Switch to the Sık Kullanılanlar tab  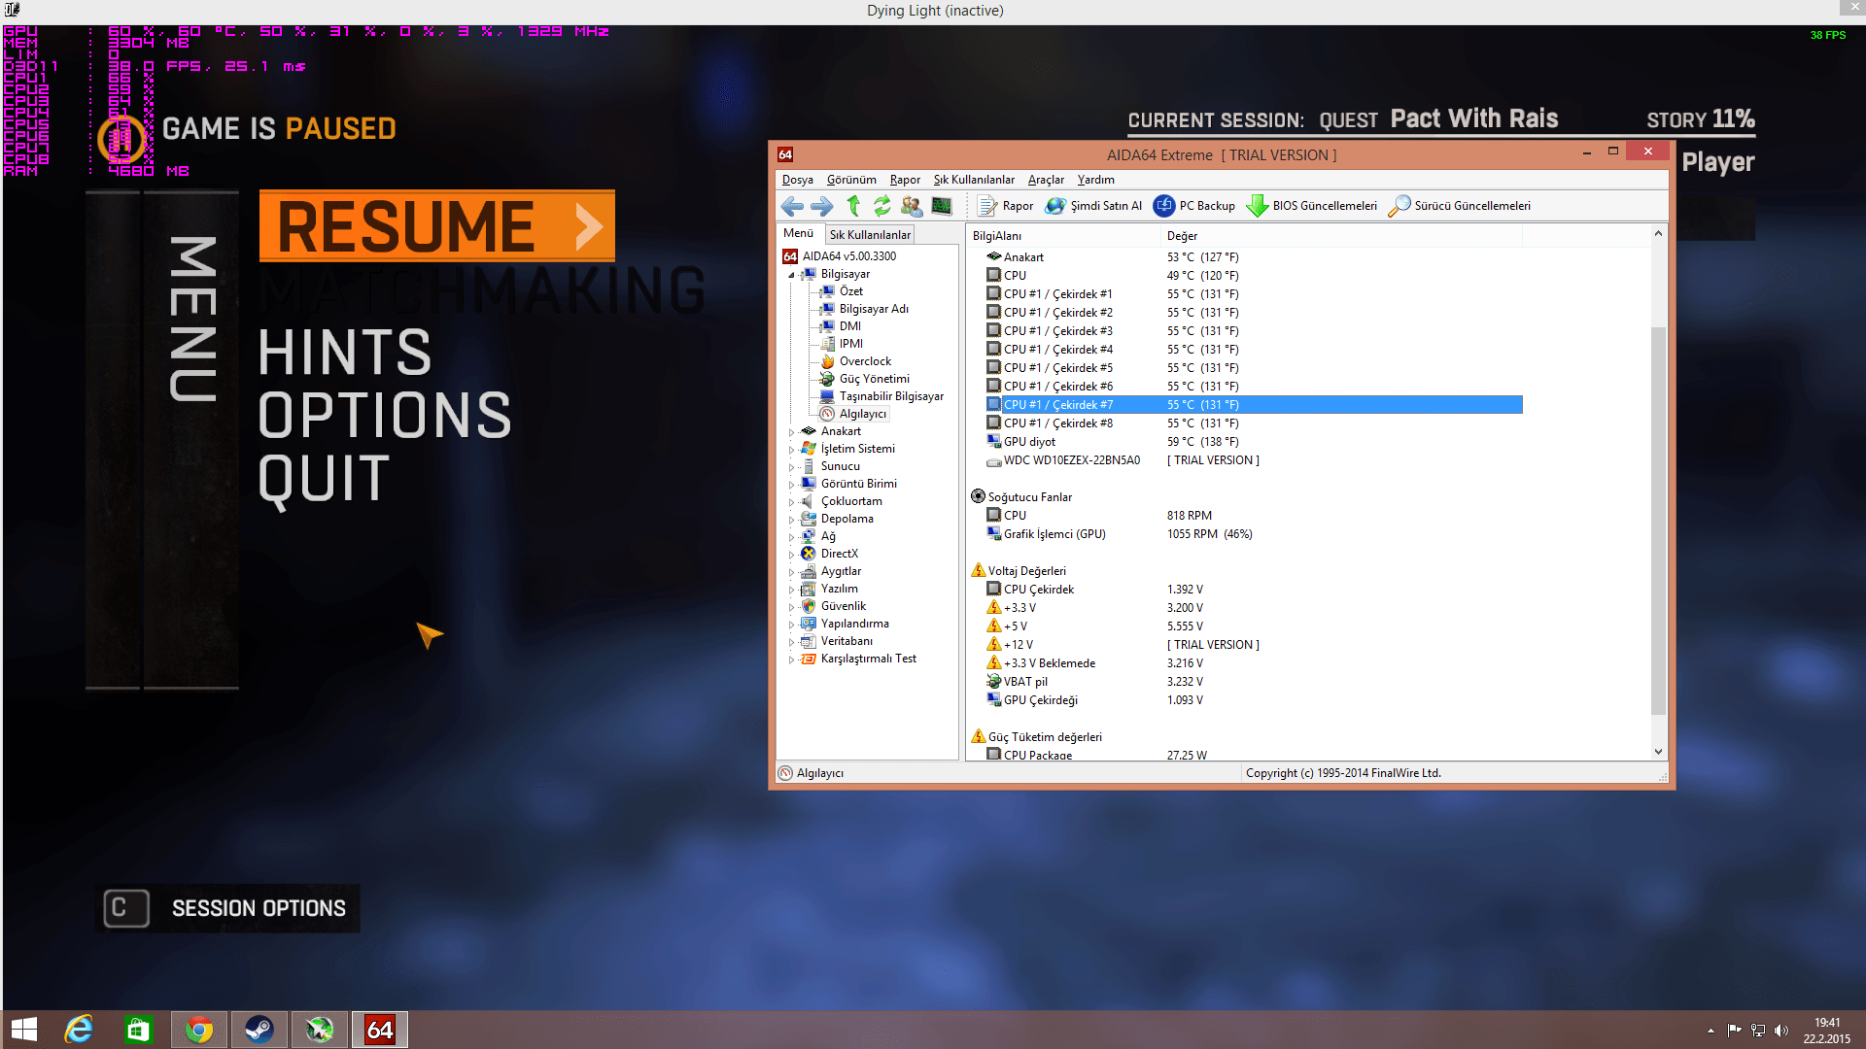[x=870, y=234]
